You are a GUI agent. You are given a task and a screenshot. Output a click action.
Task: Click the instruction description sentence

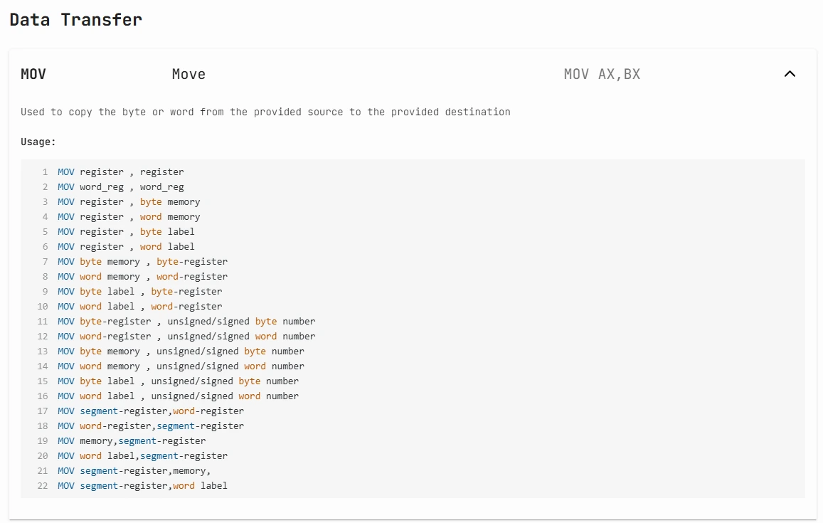pyautogui.click(x=264, y=112)
